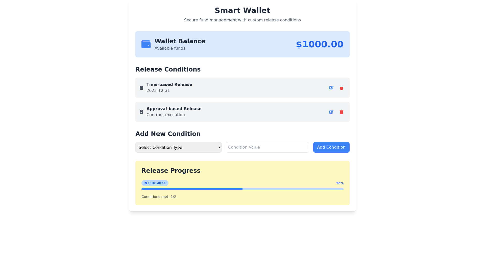Screen dimensions: 485x272
Task: Delete the Approval-based Release condition
Action: coord(341,112)
